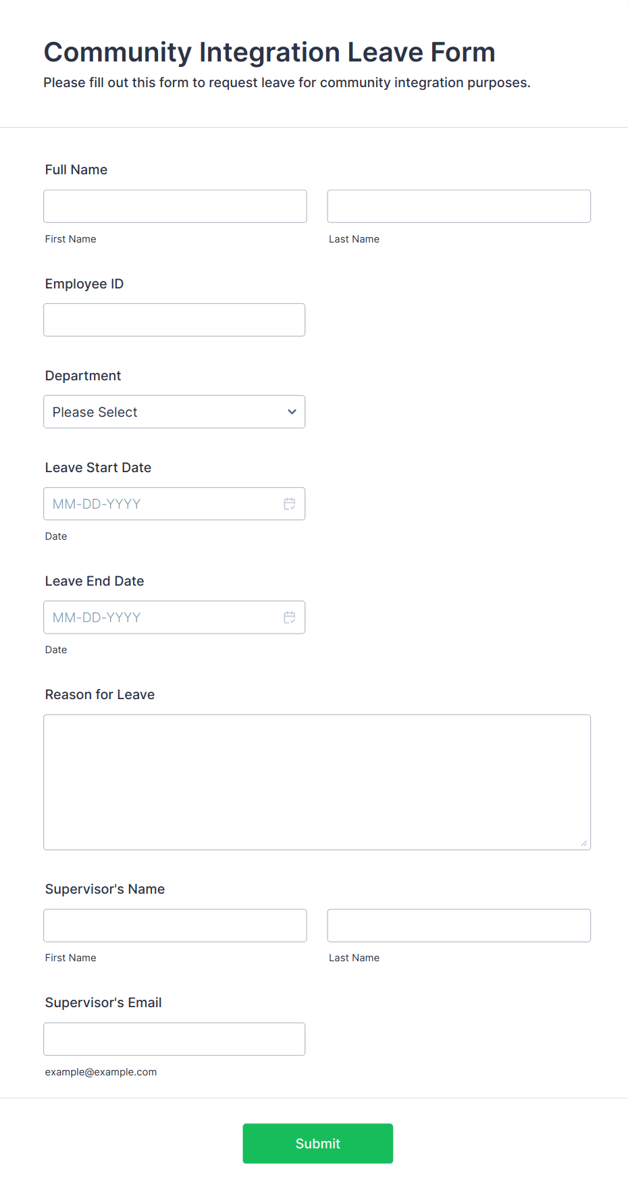This screenshot has height=1197, width=628.
Task: Click the Full Name last name field
Action: [x=459, y=206]
